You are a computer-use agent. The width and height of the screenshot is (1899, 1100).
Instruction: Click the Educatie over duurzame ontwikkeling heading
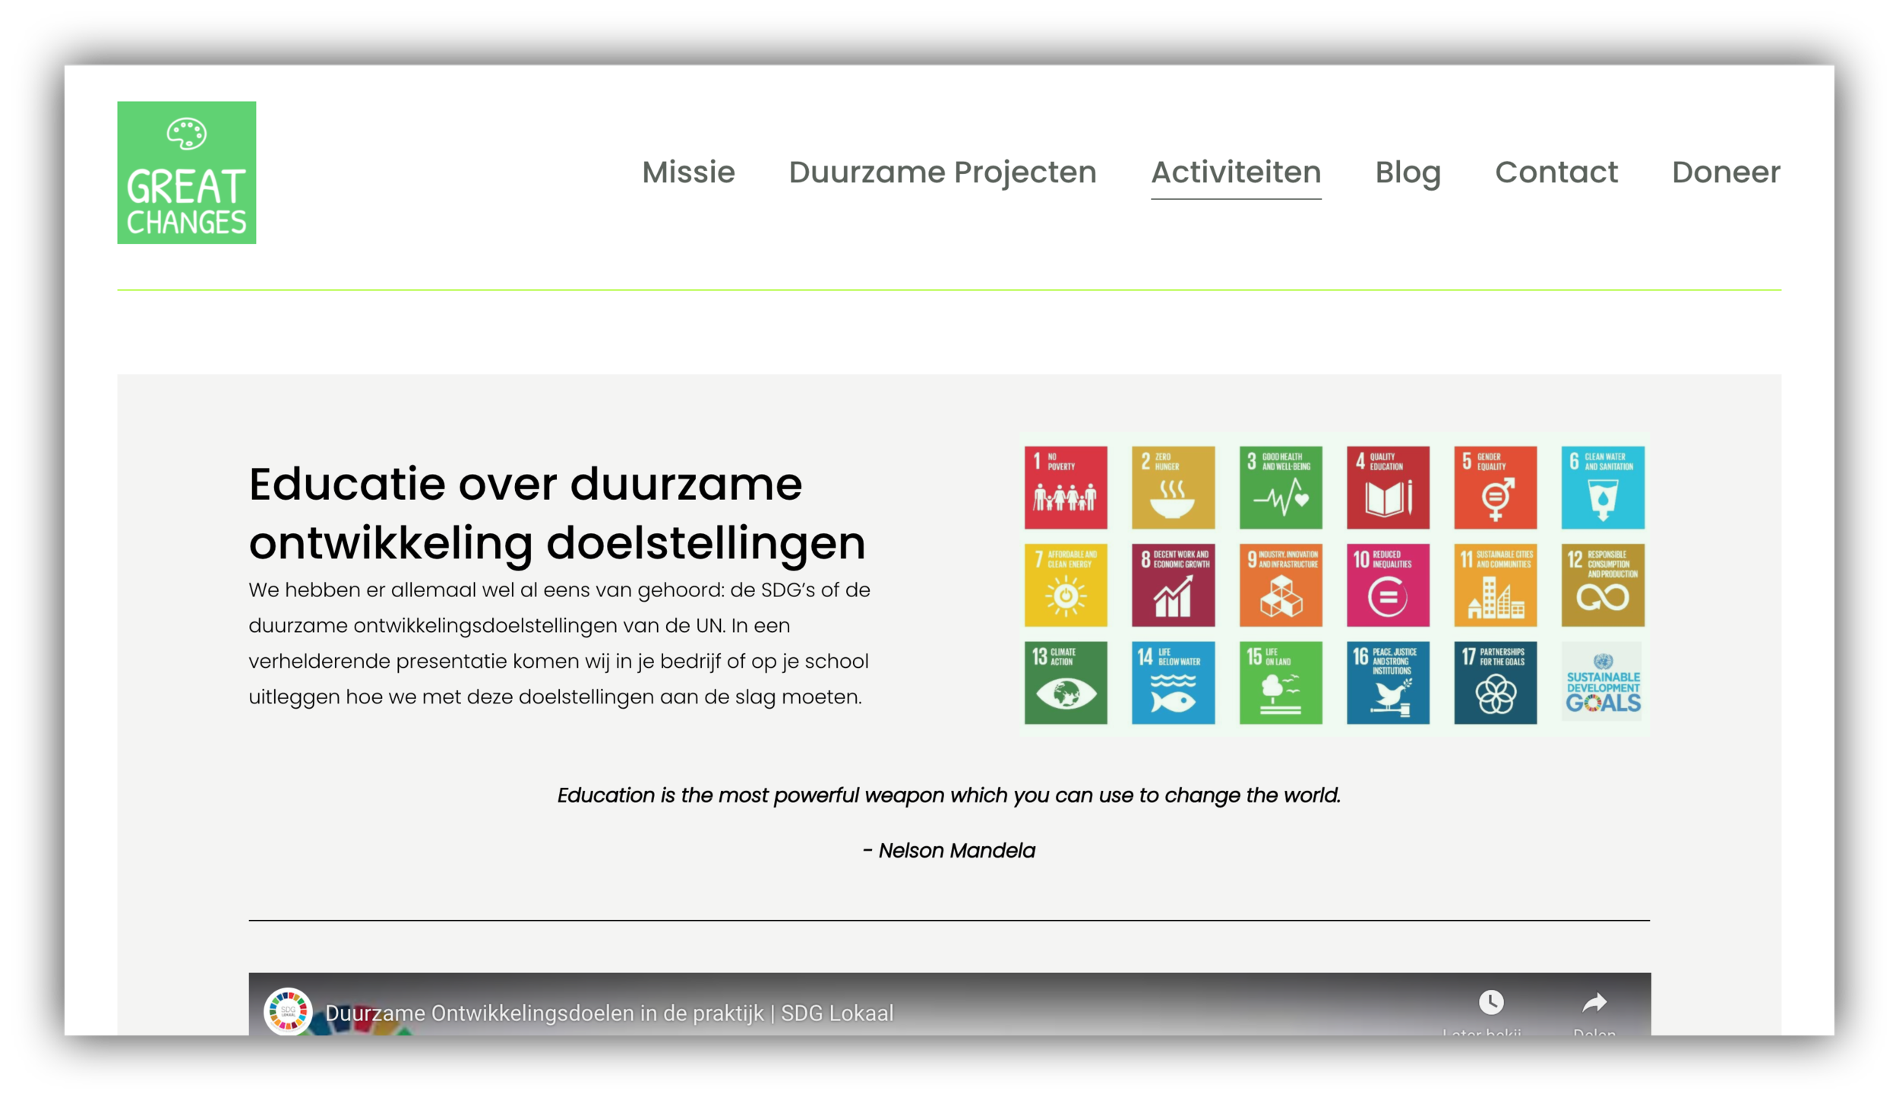[x=557, y=514]
